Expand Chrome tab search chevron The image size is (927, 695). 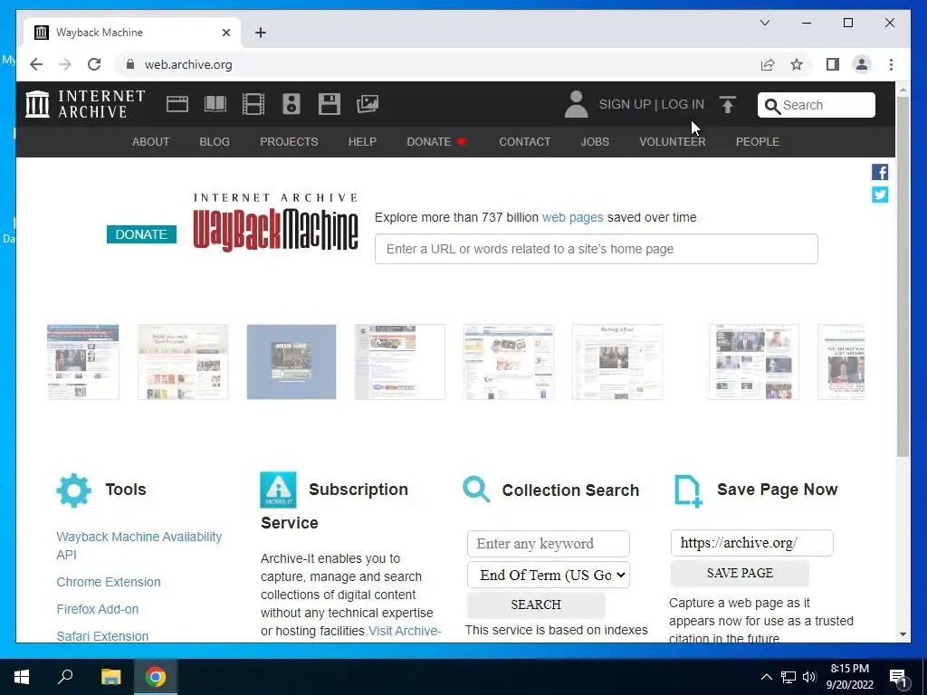pyautogui.click(x=765, y=23)
